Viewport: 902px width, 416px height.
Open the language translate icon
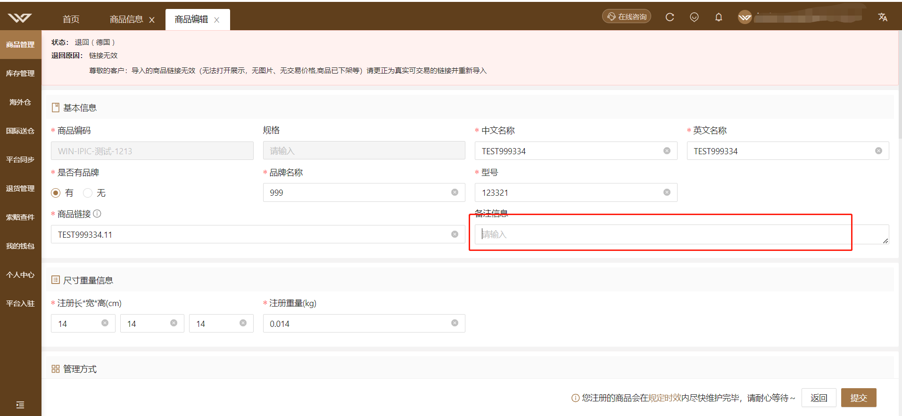(883, 17)
